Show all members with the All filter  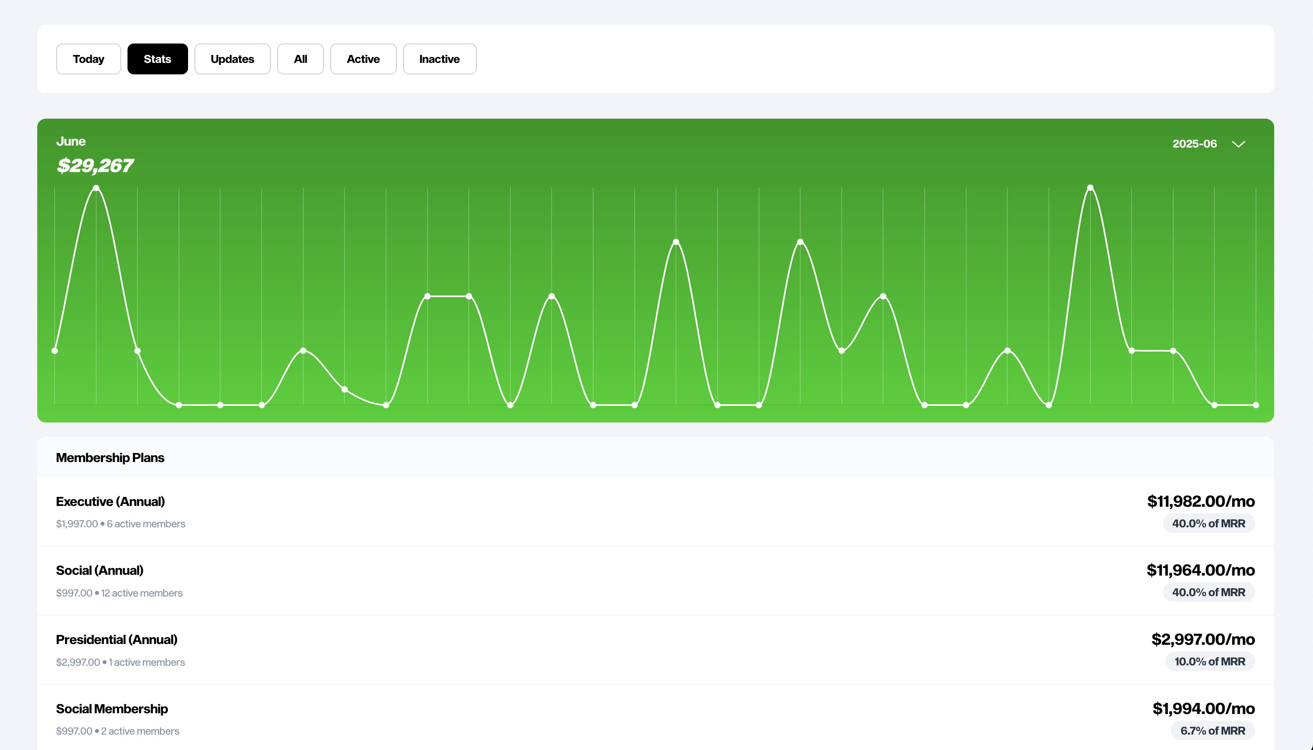tap(300, 59)
